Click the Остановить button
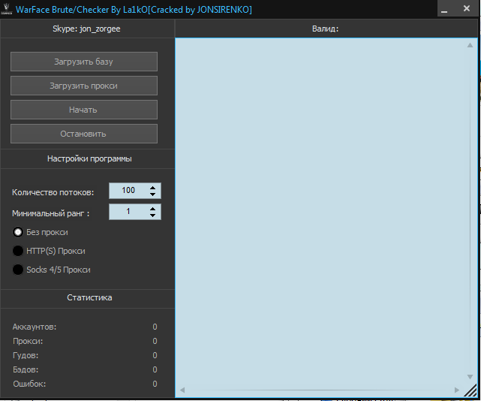The height and width of the screenshot is (401, 481). tap(84, 134)
